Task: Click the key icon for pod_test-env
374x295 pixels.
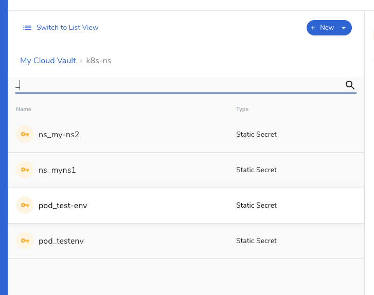Action: coord(25,206)
